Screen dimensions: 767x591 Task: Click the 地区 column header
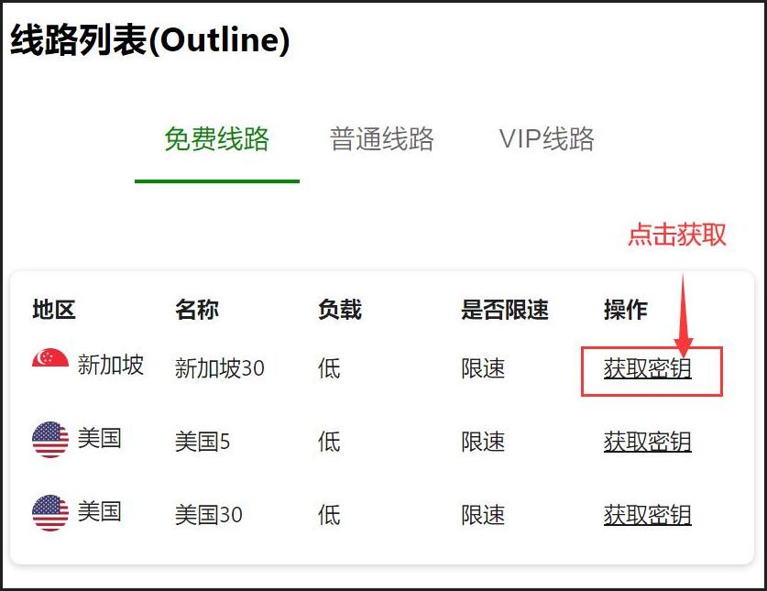click(x=54, y=310)
